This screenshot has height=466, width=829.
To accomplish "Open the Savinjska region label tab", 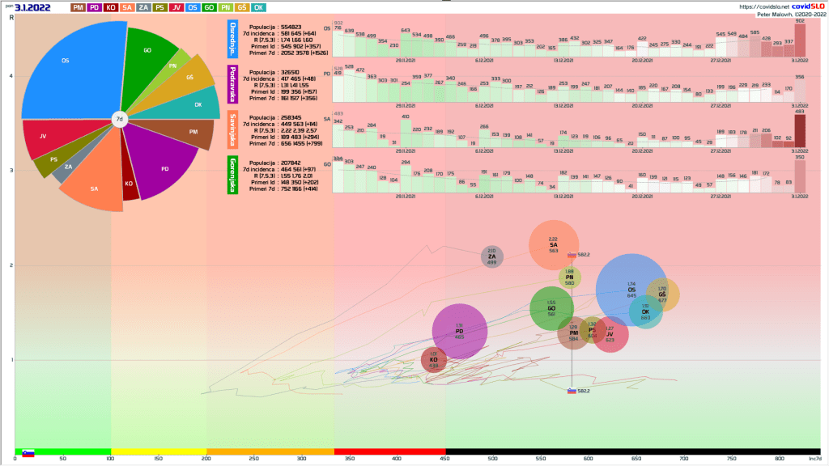I will tap(233, 130).
